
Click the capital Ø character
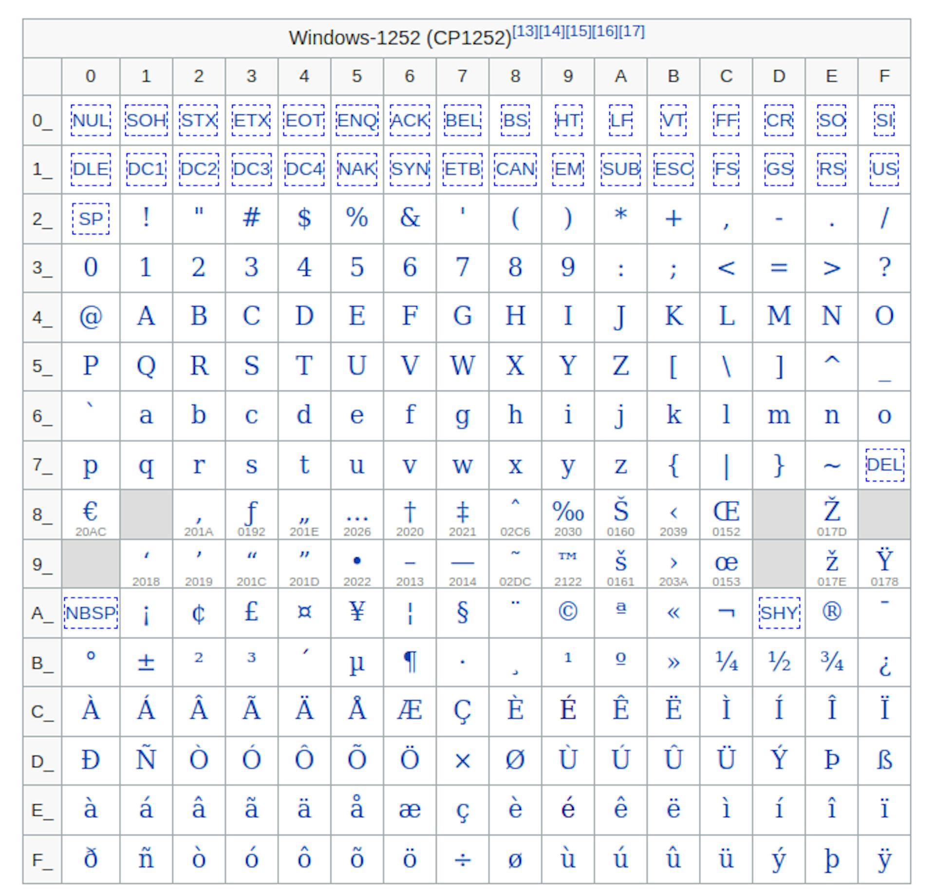(515, 760)
